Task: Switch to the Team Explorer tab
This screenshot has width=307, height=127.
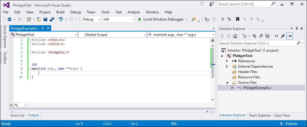Action: pos(260,115)
